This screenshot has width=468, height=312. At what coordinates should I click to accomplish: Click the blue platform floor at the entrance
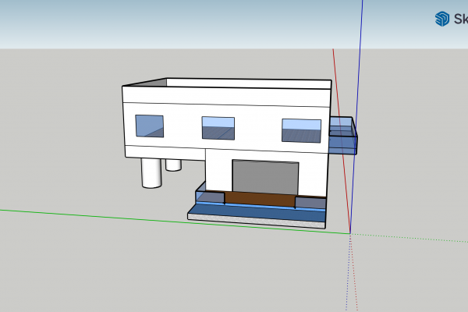point(250,211)
